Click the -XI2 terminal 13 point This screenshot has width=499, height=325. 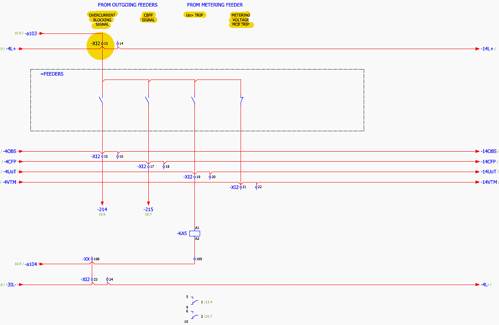(102, 43)
